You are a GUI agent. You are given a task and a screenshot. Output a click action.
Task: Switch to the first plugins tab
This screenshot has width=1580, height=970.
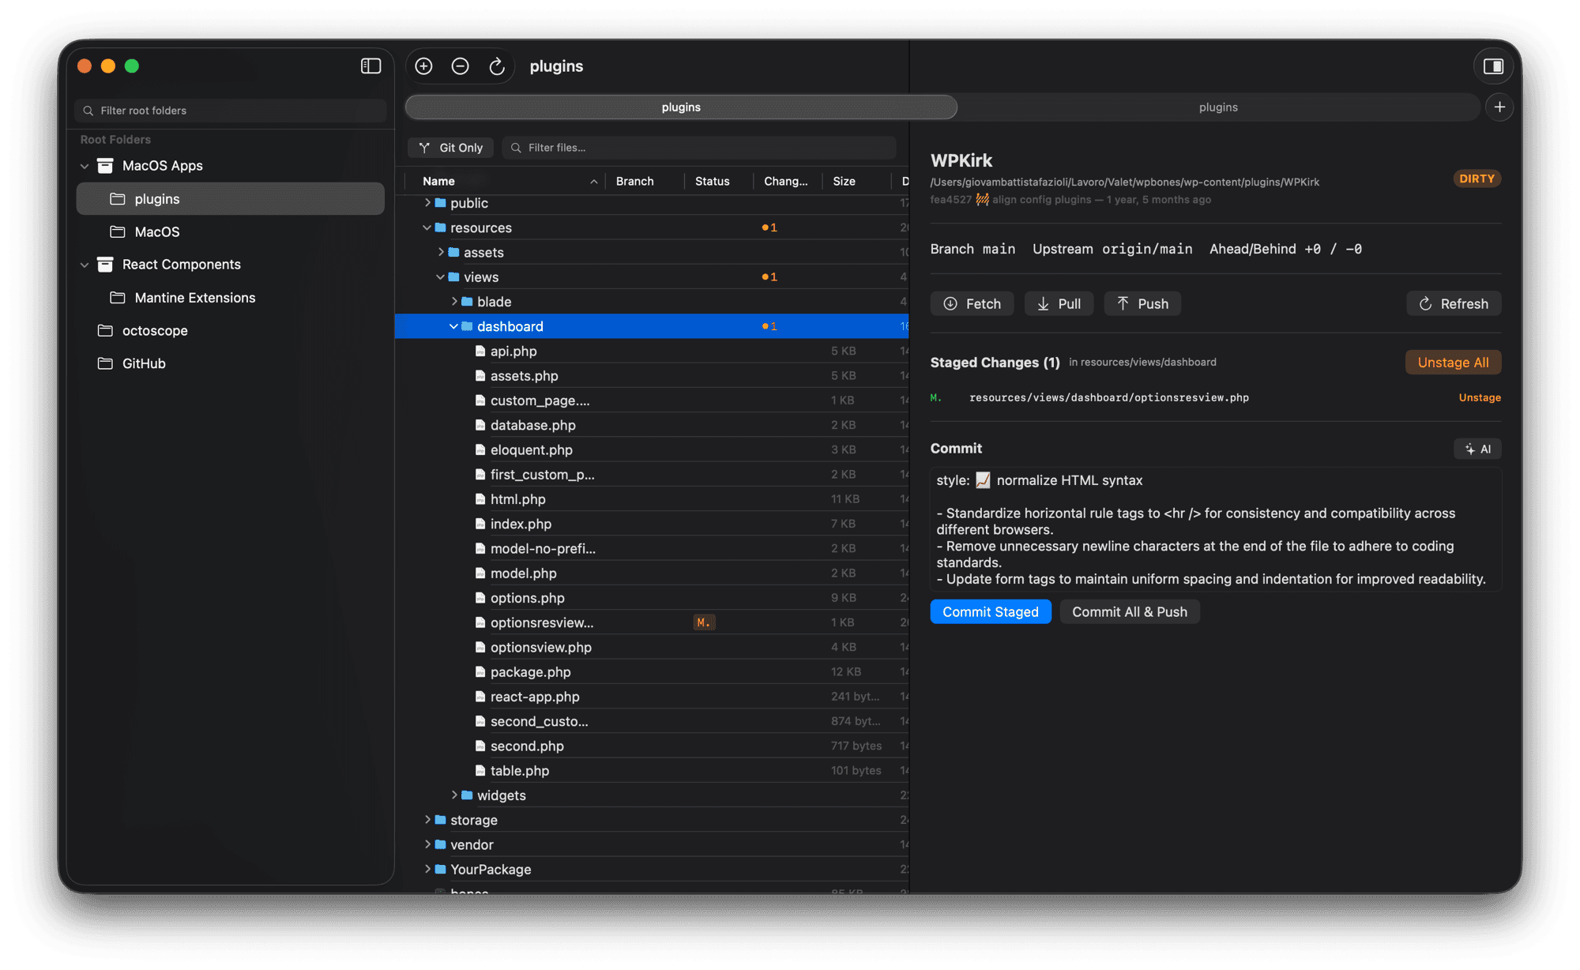681,107
